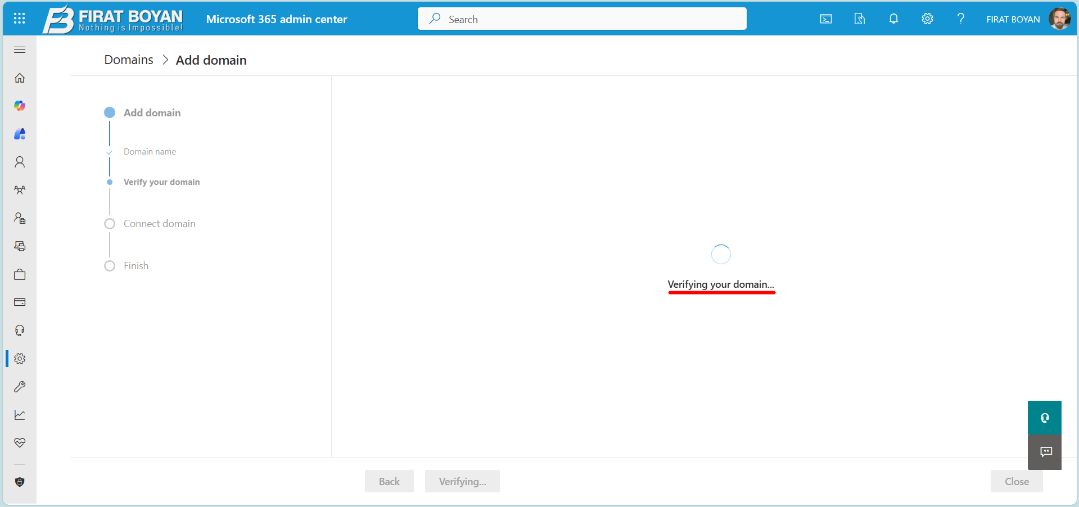Select the Connect domain step indicator
This screenshot has width=1079, height=507.
[109, 223]
